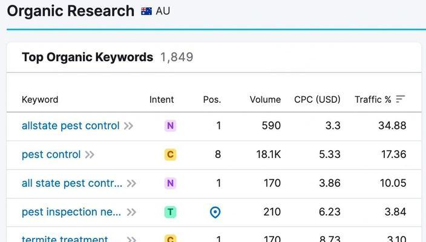Expand arrows next to allstate pest control
Viewport: 426px width, 242px height.
click(x=128, y=126)
